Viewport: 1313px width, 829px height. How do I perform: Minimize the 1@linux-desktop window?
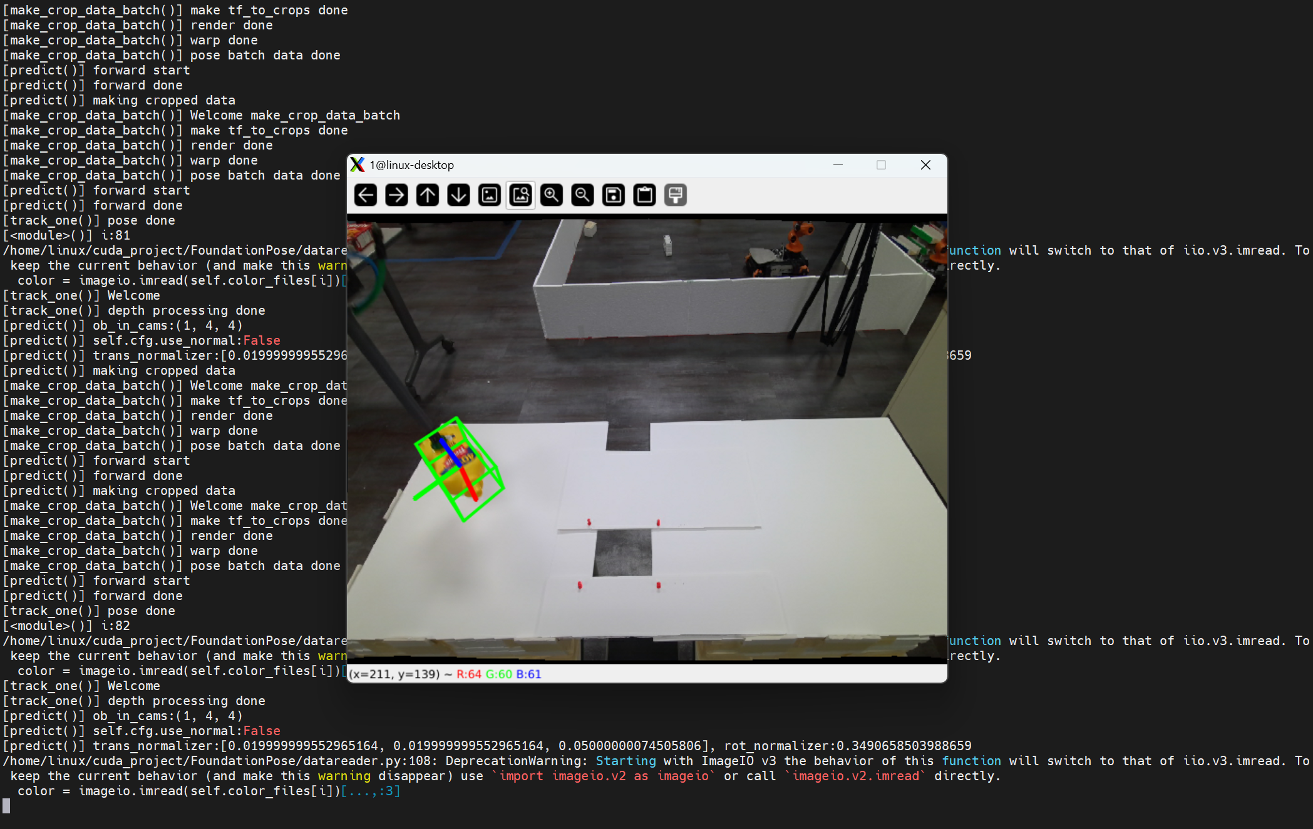coord(838,165)
